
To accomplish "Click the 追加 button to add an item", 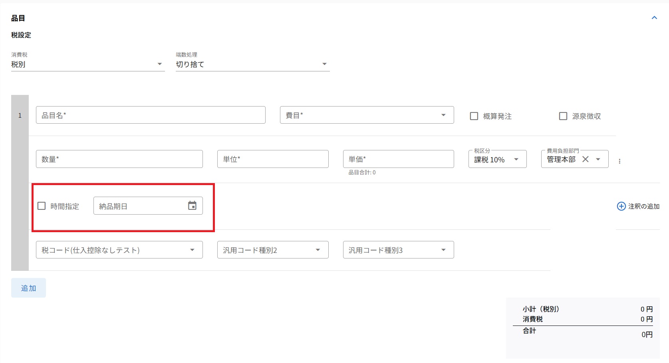I will tap(28, 288).
